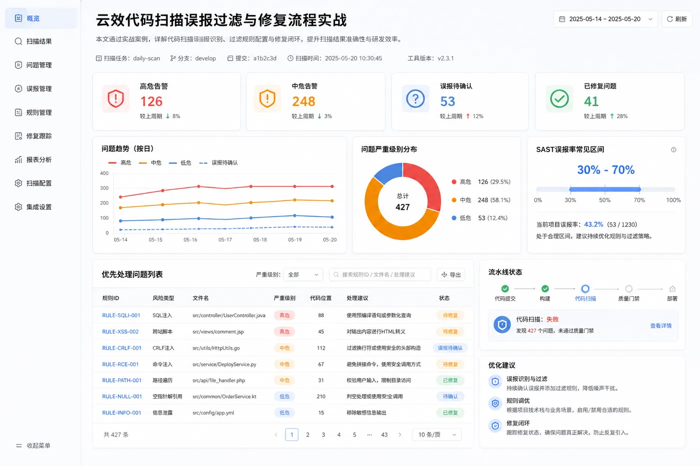Open the 严重级别 全部 dropdown
The width and height of the screenshot is (700, 466).
[303, 275]
